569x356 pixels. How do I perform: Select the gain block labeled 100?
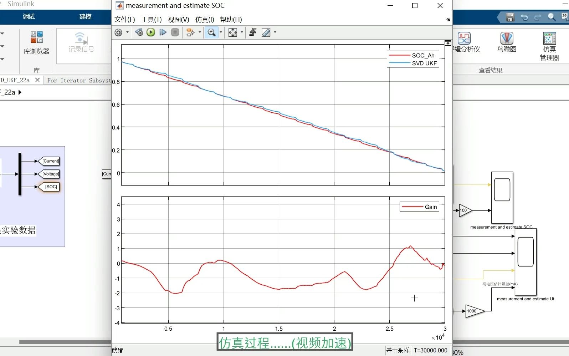click(x=466, y=210)
